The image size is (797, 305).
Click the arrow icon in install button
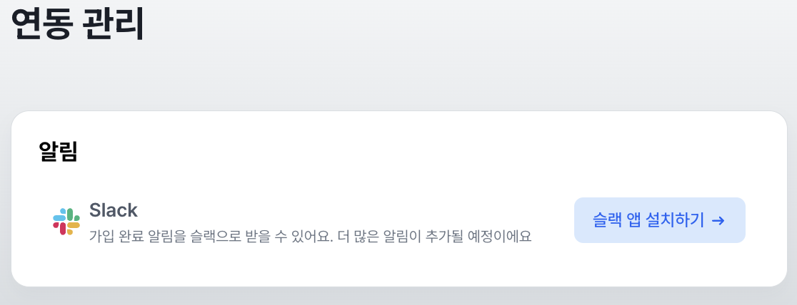point(718,220)
